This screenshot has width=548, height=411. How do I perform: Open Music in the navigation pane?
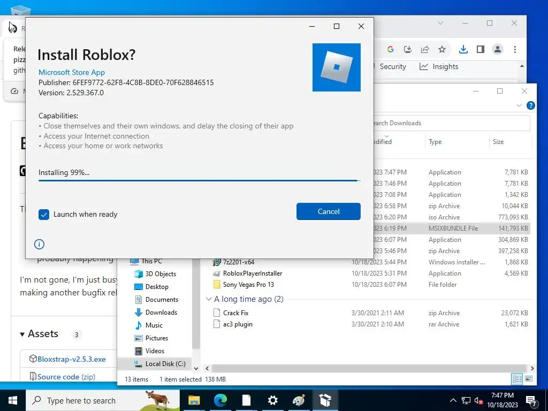154,325
